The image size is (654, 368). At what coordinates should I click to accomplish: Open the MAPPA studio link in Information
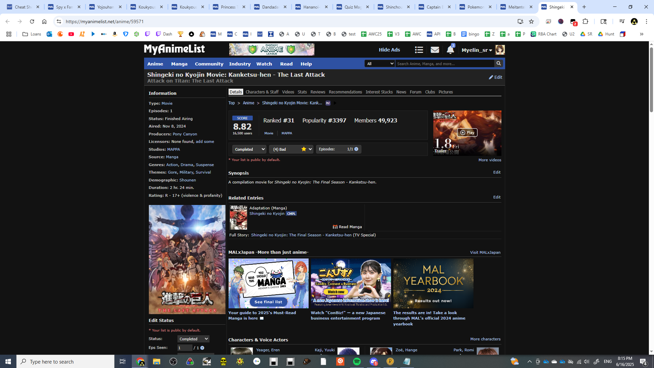tap(173, 149)
